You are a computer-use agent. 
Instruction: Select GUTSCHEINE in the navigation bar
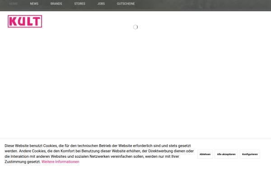(126, 4)
